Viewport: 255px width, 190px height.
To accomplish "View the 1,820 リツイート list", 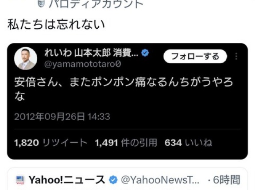I will [51, 143].
